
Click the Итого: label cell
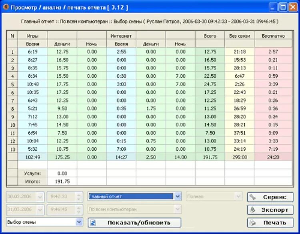pos(32,181)
